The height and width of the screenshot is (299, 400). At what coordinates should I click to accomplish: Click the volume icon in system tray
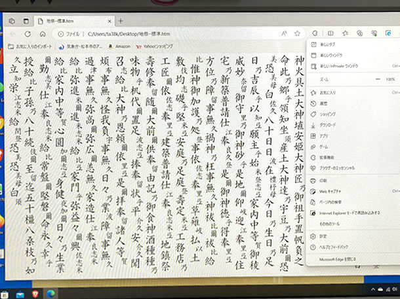395,289
